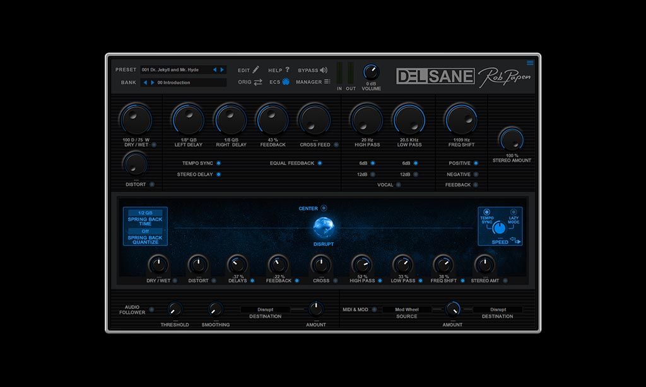The width and height of the screenshot is (646, 387).
Task: Toggle the Tempo Sync LED for delays
Action: (x=218, y=163)
